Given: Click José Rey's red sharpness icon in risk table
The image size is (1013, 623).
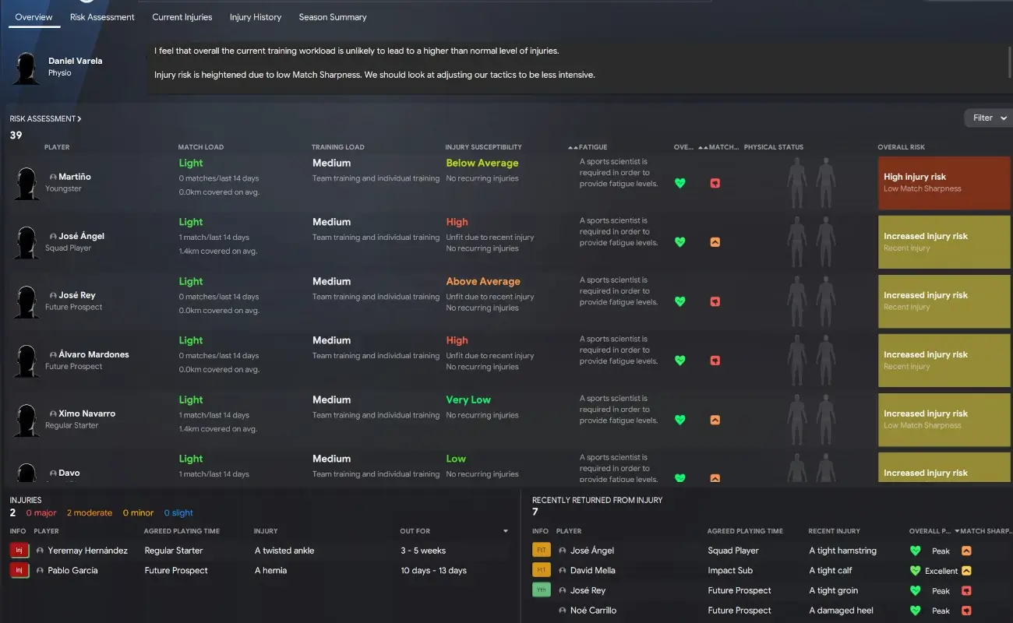Looking at the screenshot, I should pos(715,301).
